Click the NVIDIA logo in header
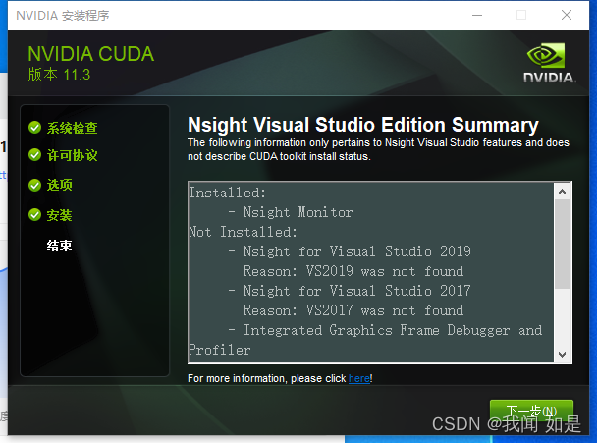This screenshot has width=597, height=443. pos(549,62)
